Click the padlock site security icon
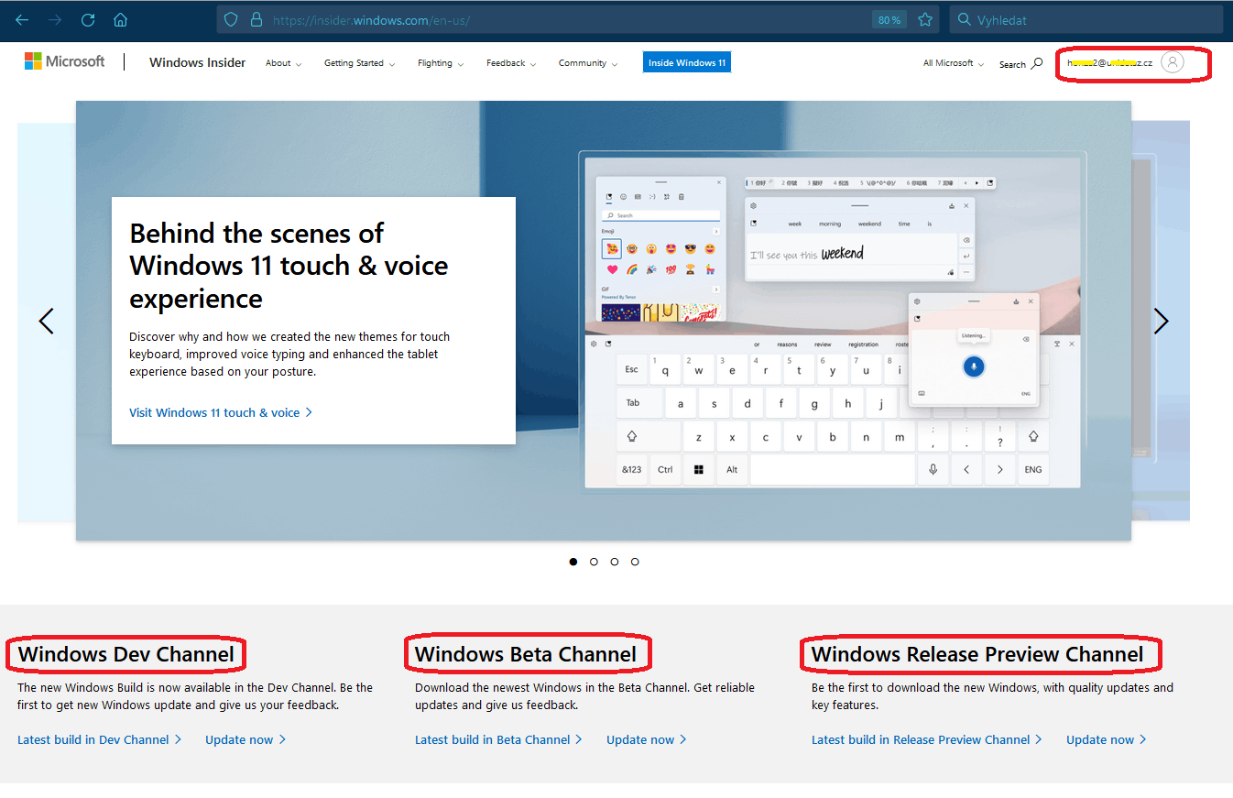This screenshot has height=798, width=1233. tap(256, 19)
